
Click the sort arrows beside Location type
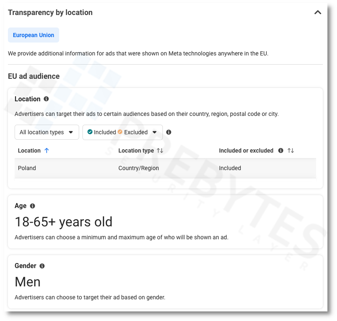160,150
